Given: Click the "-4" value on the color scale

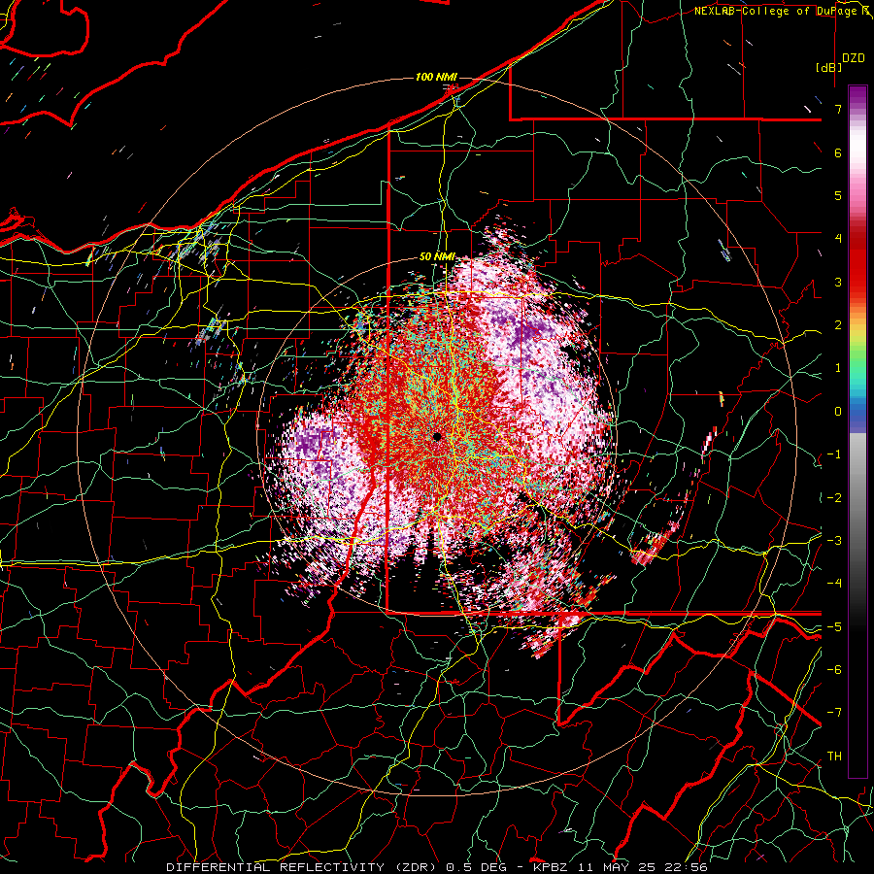Looking at the screenshot, I should (834, 583).
